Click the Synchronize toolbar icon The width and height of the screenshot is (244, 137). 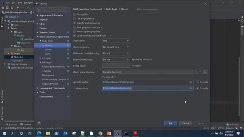(12, 8)
